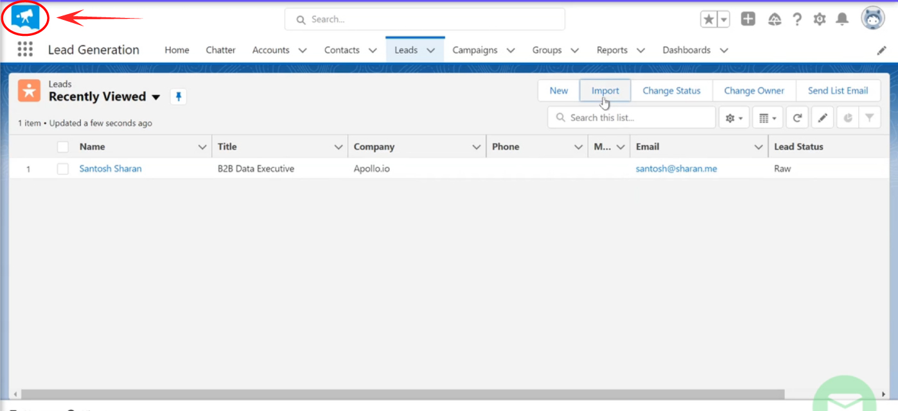Click the inline edit list pencil icon
The width and height of the screenshot is (898, 411).
(x=822, y=118)
